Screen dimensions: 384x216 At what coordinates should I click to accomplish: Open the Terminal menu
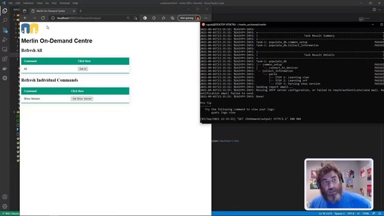tap(65, 3)
